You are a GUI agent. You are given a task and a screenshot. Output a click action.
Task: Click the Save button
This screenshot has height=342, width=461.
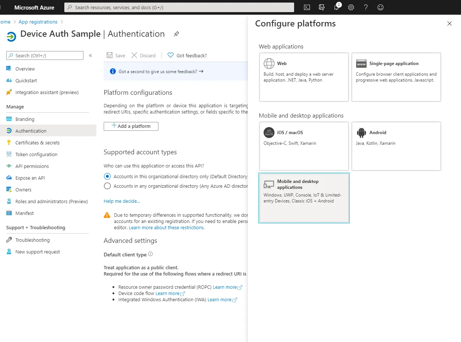(x=116, y=55)
